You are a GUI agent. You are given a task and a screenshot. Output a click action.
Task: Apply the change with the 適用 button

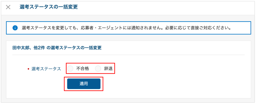point(84,84)
